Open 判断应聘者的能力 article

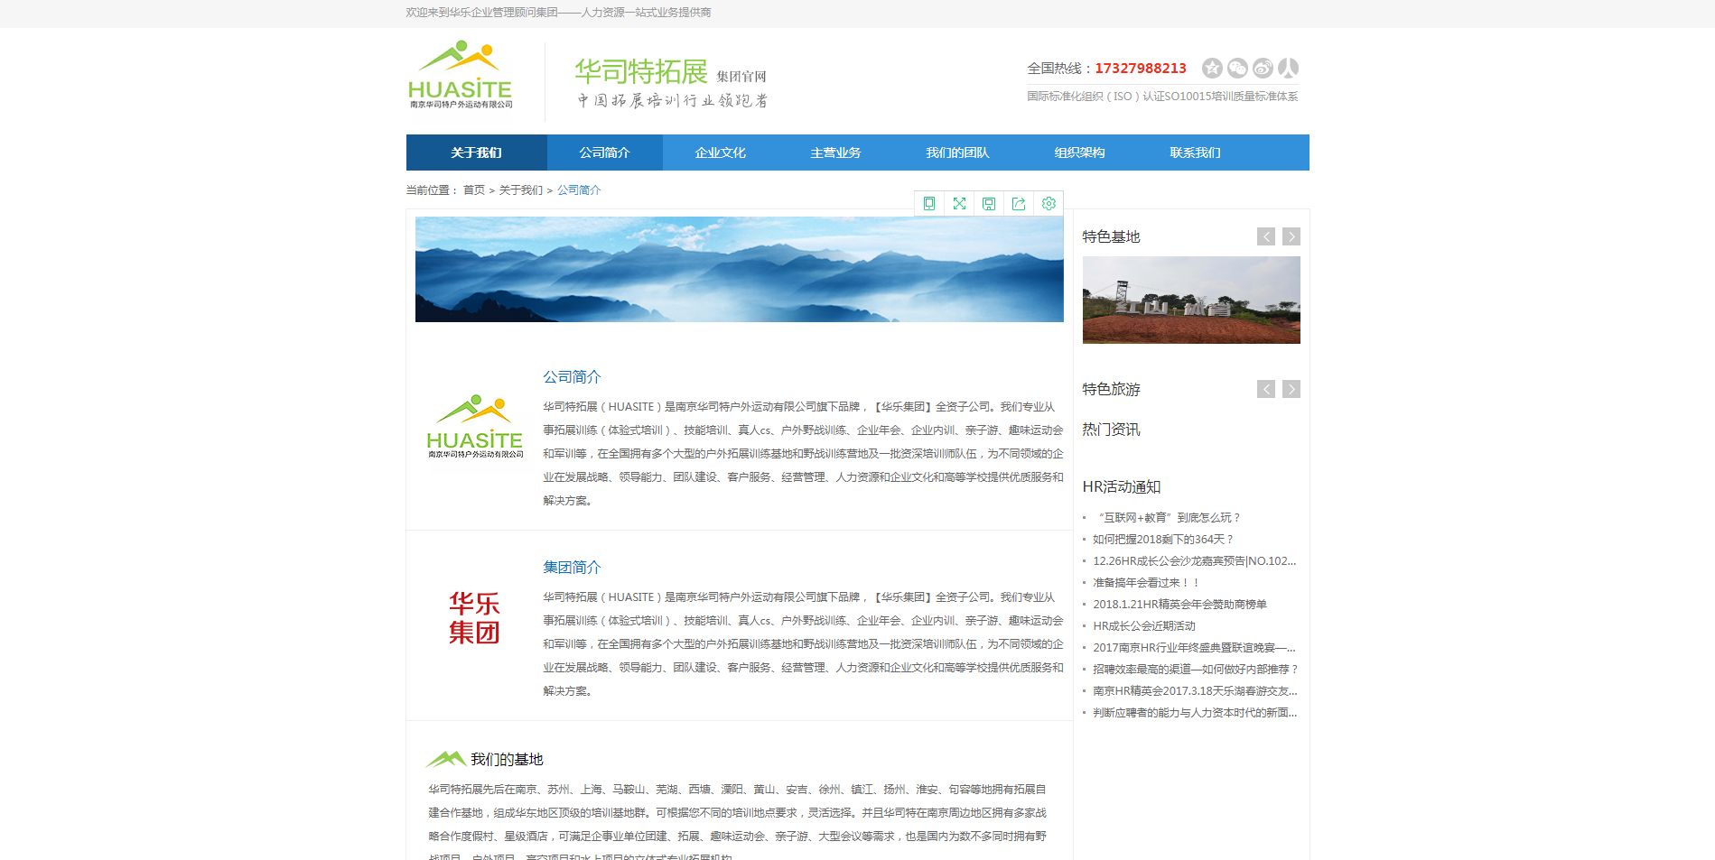click(x=1195, y=713)
